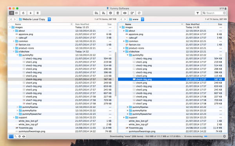235x146 pixels.
Task: Click the refresh toolbar icon
Action: [23, 13]
